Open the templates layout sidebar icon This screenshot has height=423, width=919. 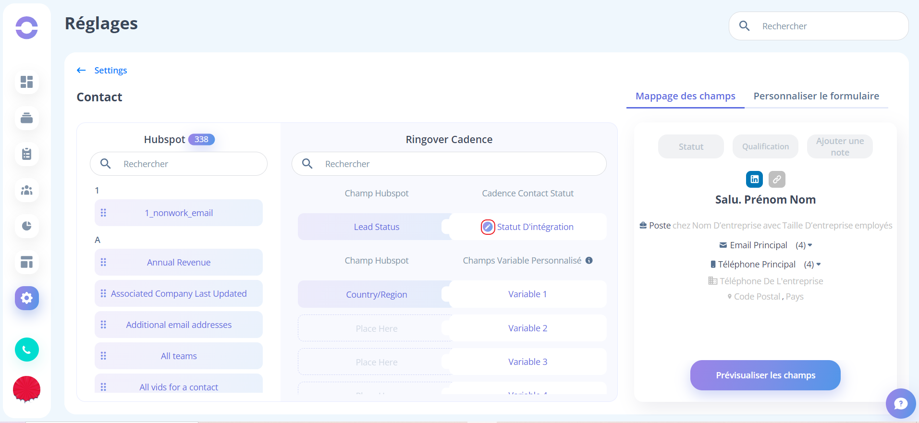(27, 262)
